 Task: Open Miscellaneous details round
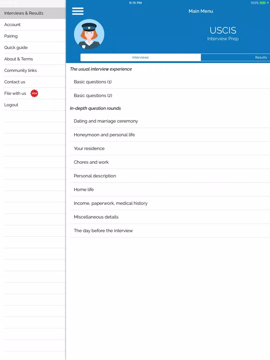[x=170, y=217]
